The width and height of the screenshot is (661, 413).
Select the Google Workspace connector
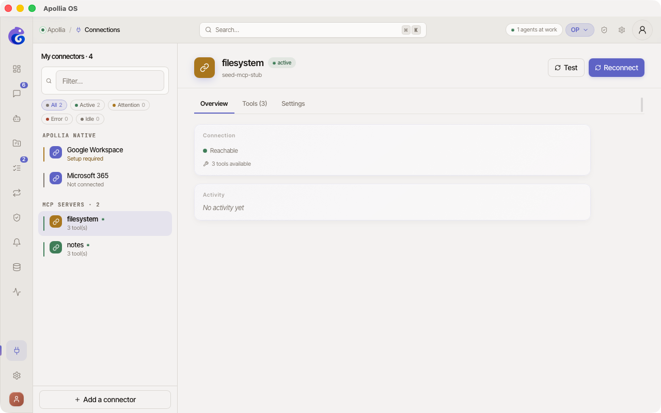click(105, 154)
